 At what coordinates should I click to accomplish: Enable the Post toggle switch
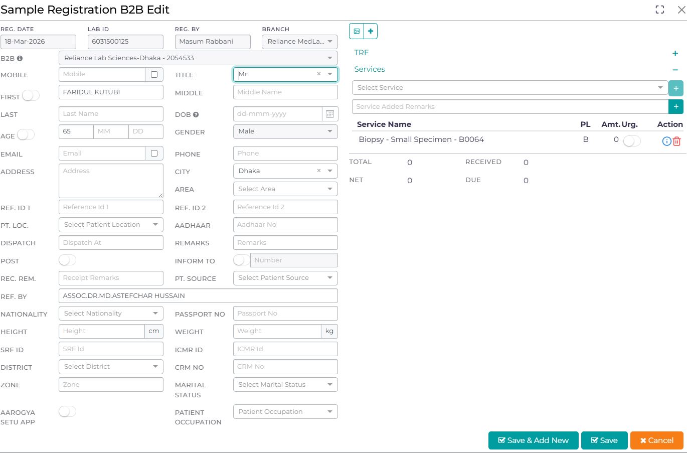[x=67, y=260]
